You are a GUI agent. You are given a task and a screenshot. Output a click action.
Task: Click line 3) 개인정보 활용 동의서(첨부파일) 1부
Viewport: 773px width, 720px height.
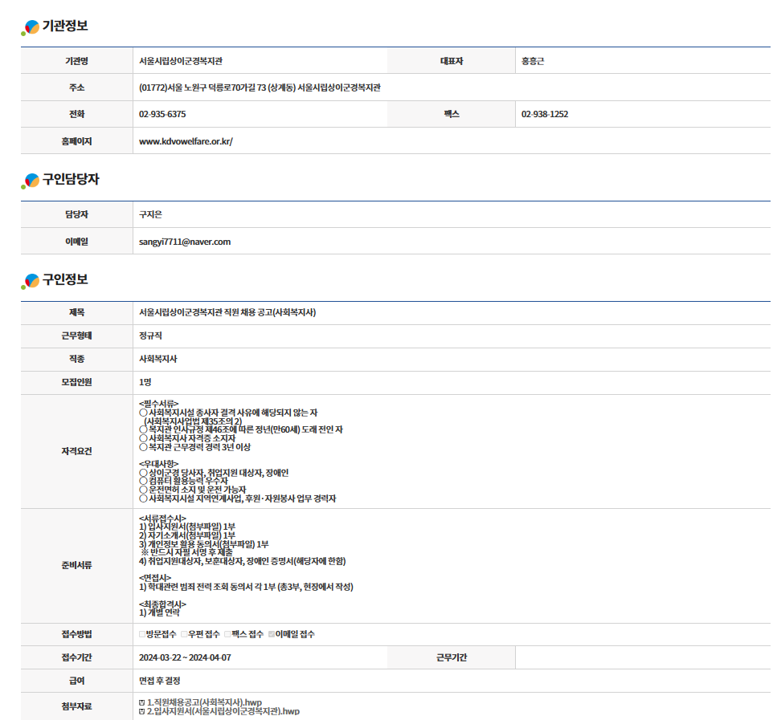[x=203, y=544]
